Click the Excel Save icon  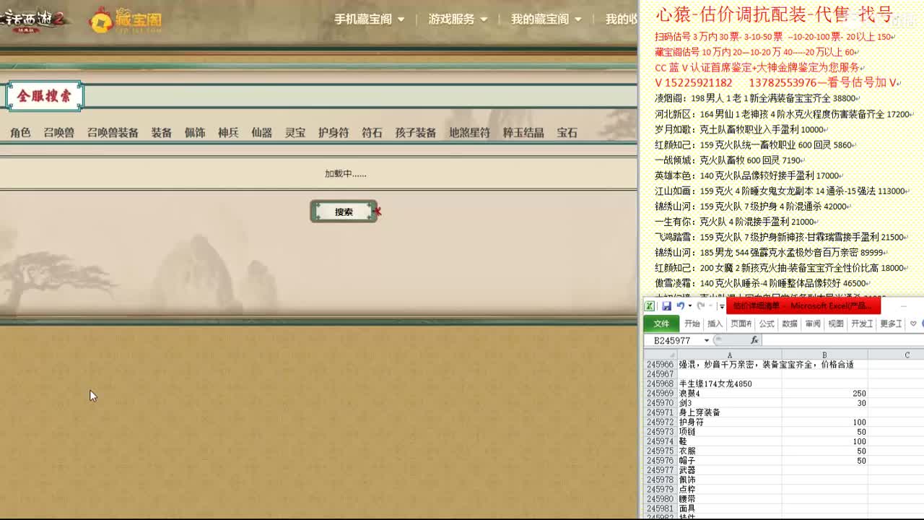click(666, 306)
